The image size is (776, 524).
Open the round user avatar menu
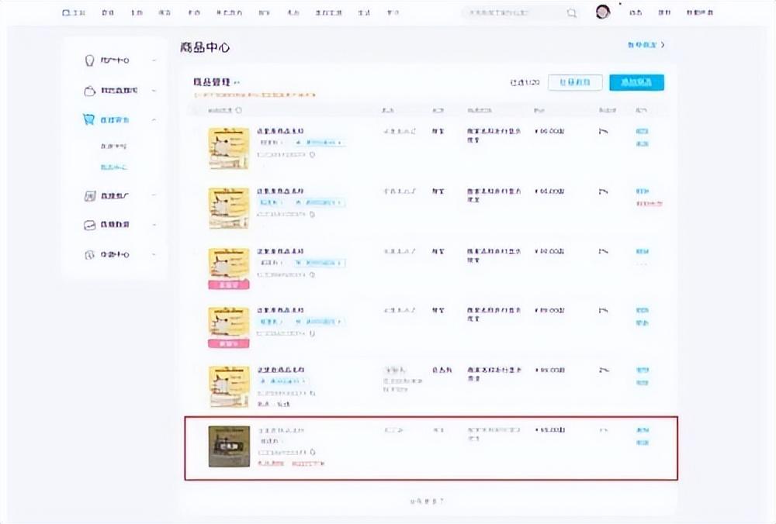click(602, 12)
